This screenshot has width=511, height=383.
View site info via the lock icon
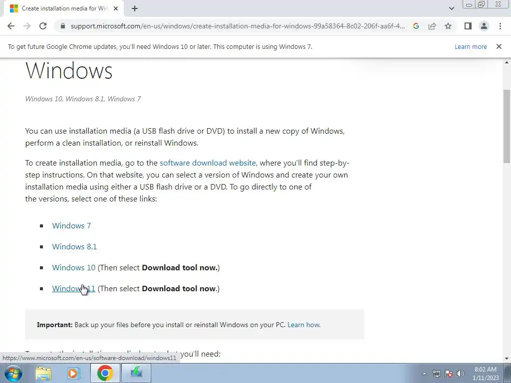(x=63, y=26)
